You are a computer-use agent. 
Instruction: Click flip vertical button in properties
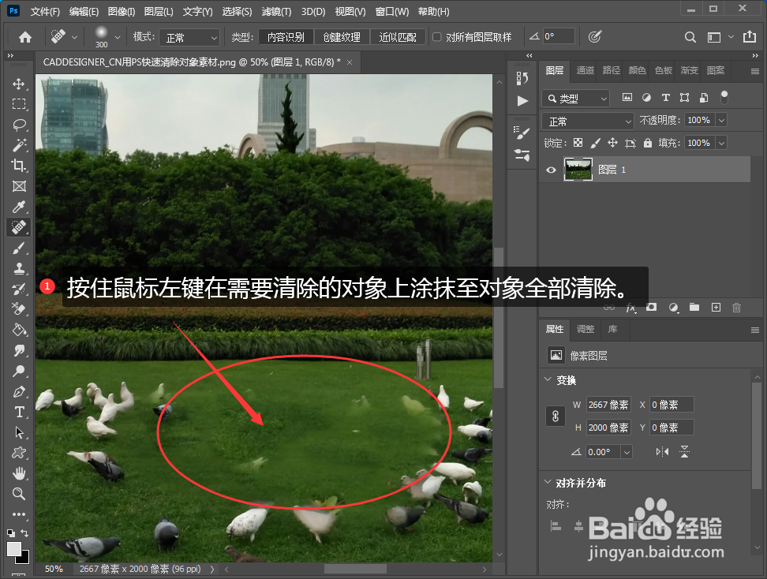tap(684, 452)
